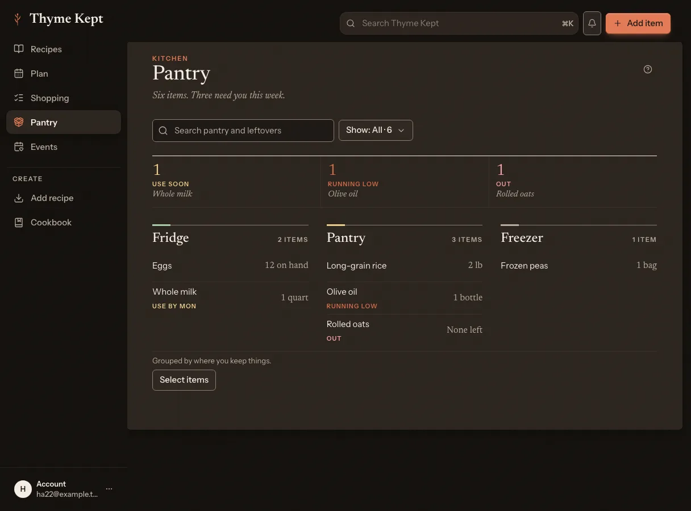Image resolution: width=691 pixels, height=511 pixels.
Task: Click the Plan calendar icon in sidebar
Action: tap(19, 73)
